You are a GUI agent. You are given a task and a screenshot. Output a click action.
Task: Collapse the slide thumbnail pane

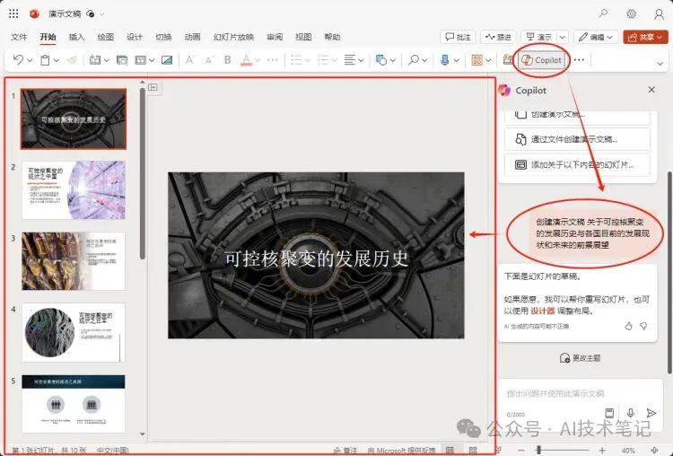(153, 88)
